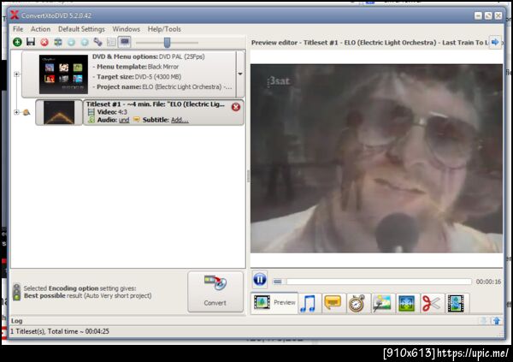The image size is (513, 362).
Task: Click the green audio icon in Titleset #1
Action: [91, 120]
